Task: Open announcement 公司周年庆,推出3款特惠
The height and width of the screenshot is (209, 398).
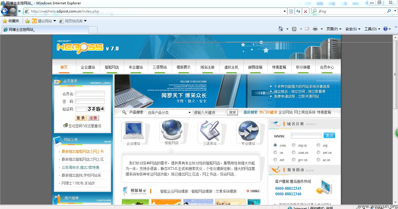Action: (x=80, y=167)
